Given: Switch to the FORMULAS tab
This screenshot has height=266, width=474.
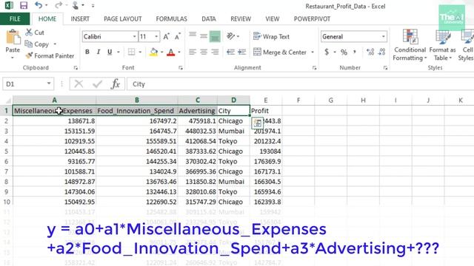Looking at the screenshot, I should click(x=171, y=18).
